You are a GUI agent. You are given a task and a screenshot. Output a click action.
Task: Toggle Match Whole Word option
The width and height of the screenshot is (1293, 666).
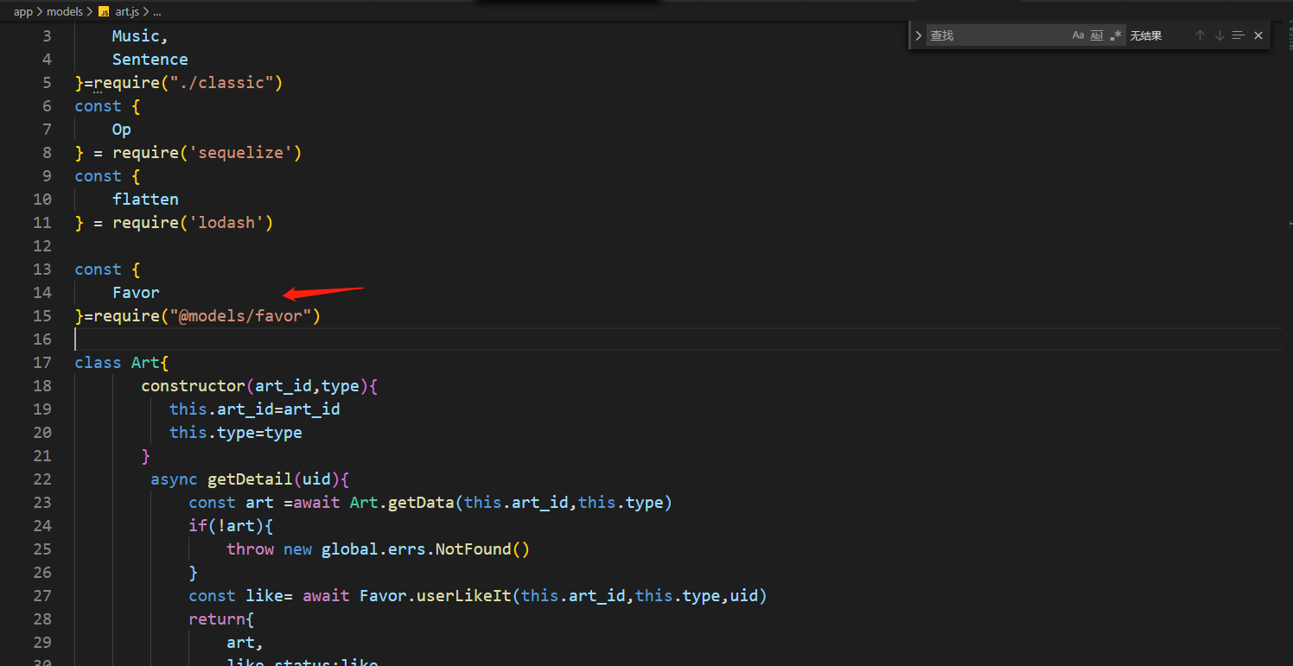pyautogui.click(x=1097, y=35)
